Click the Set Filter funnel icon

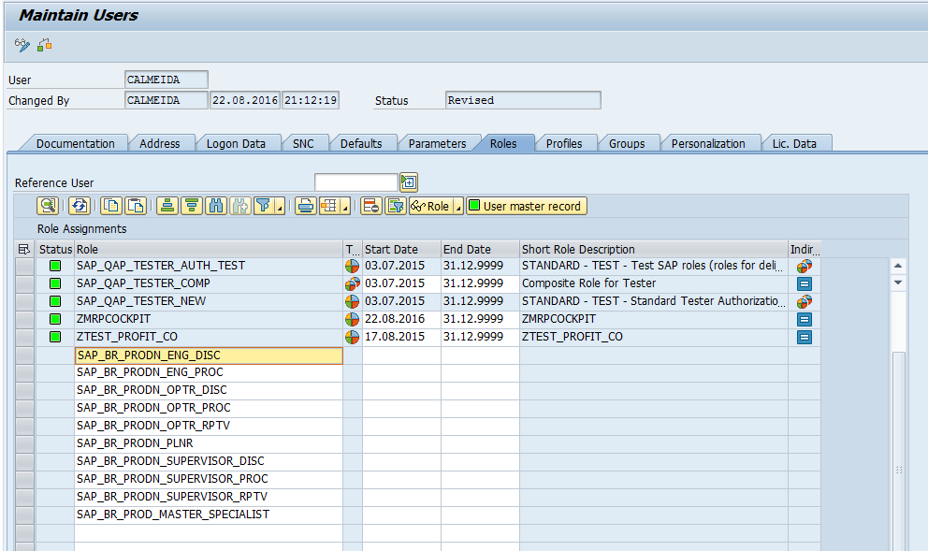click(x=264, y=206)
